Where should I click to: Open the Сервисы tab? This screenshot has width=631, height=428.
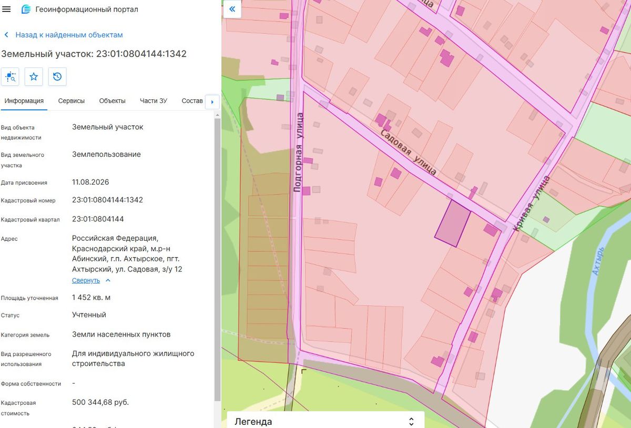coord(72,101)
